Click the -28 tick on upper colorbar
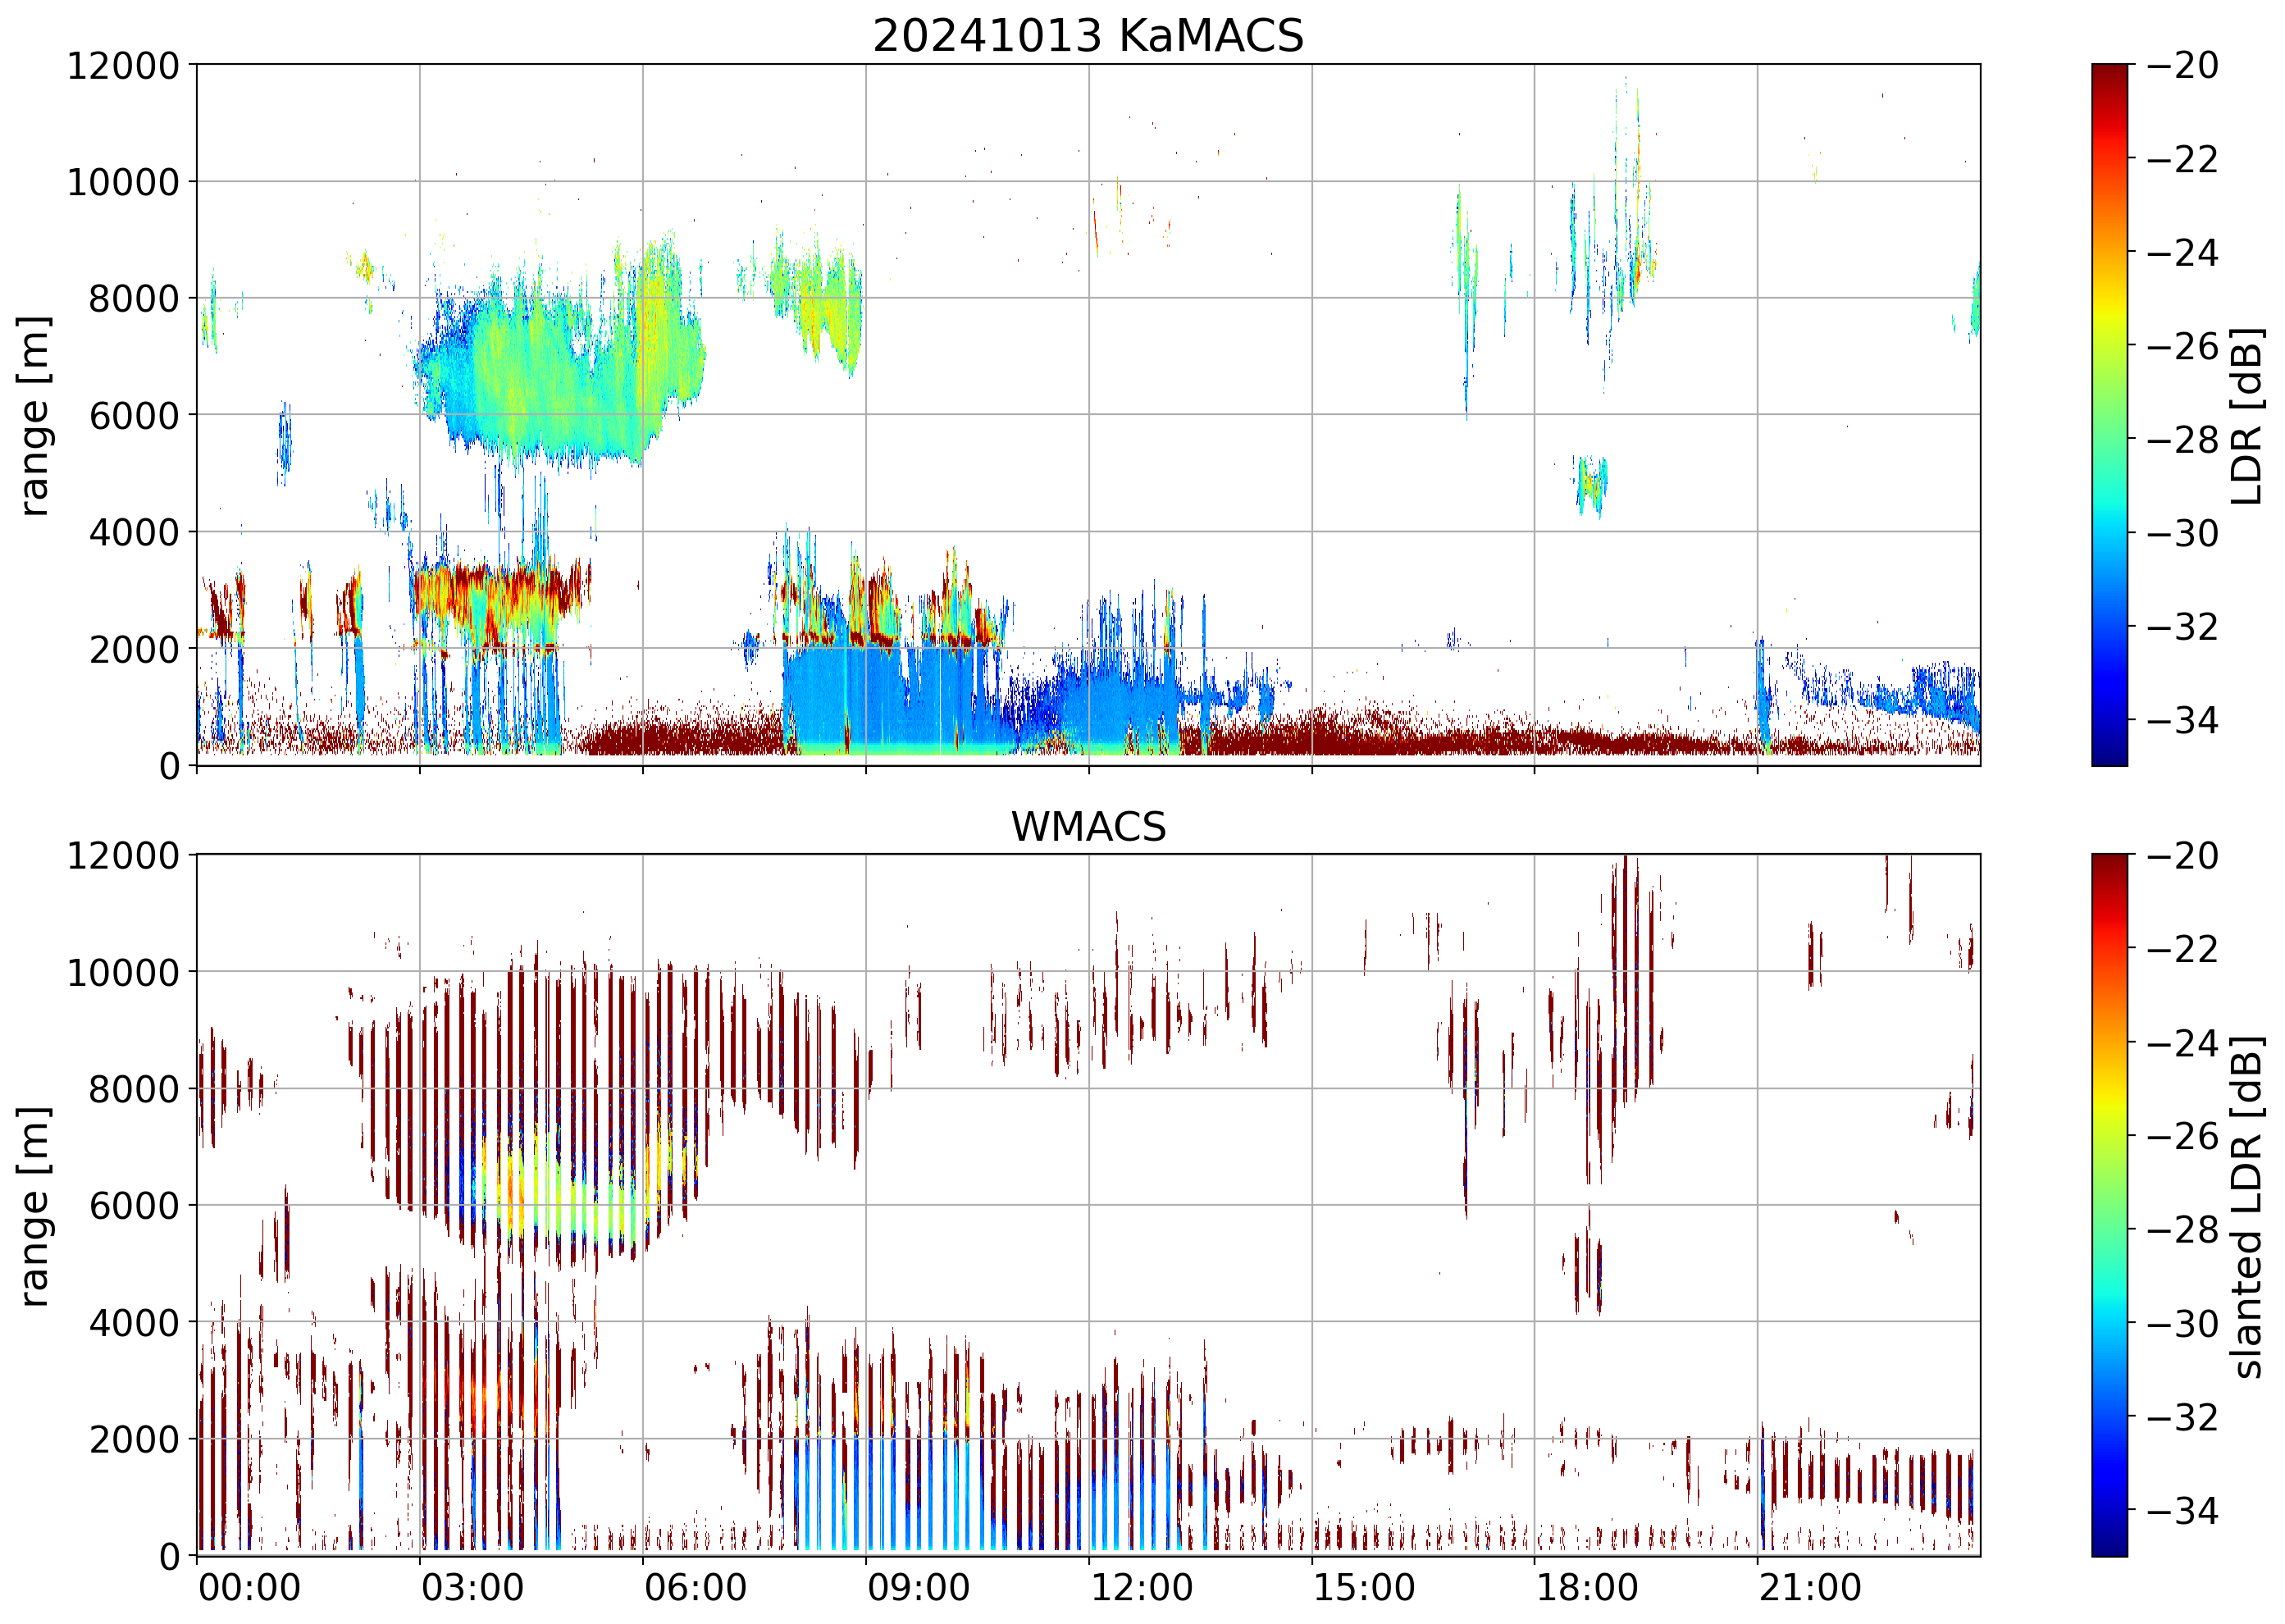The image size is (2285, 1624). coord(2182,439)
